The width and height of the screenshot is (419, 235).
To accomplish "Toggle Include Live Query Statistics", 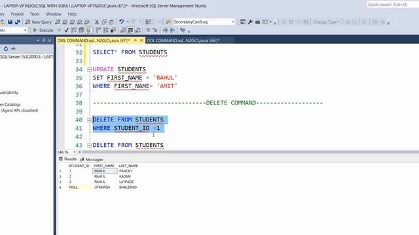I will tap(106, 30).
